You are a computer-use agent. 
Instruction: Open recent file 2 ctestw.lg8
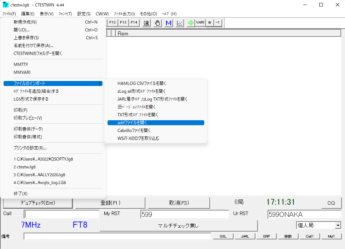pyautogui.click(x=53, y=167)
